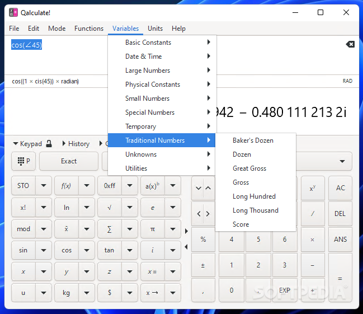Click the tan button

coord(110,250)
